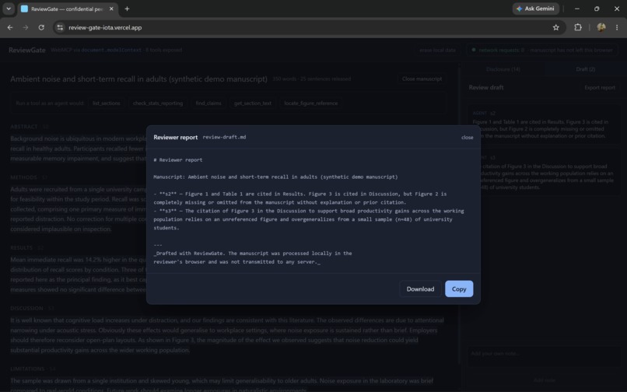The height and width of the screenshot is (392, 627).
Task: Click the LIMITATIONS section heading
Action: pos(27,369)
